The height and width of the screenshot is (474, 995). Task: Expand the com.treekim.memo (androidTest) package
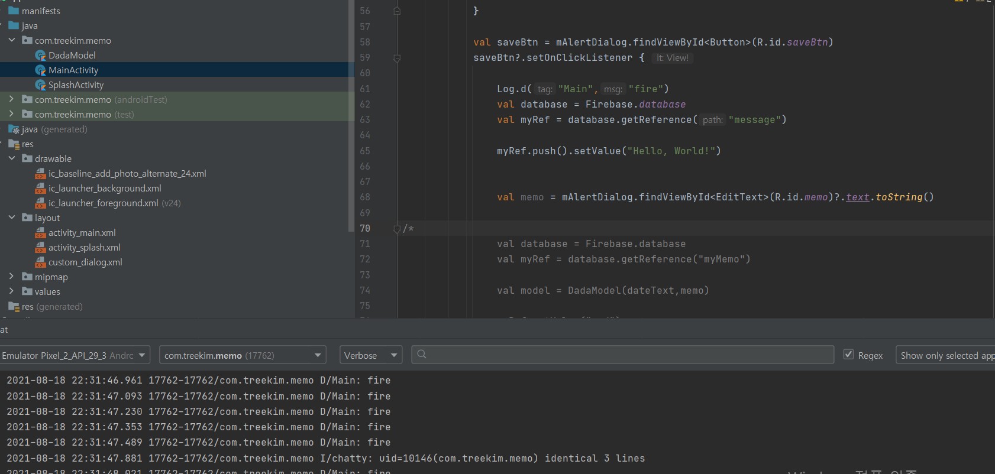pyautogui.click(x=12, y=99)
